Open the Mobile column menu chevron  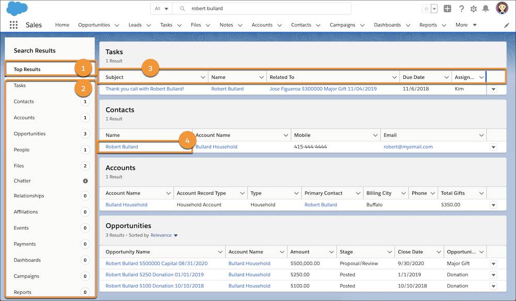click(375, 135)
